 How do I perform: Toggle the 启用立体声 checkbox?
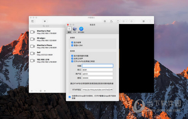(72, 58)
